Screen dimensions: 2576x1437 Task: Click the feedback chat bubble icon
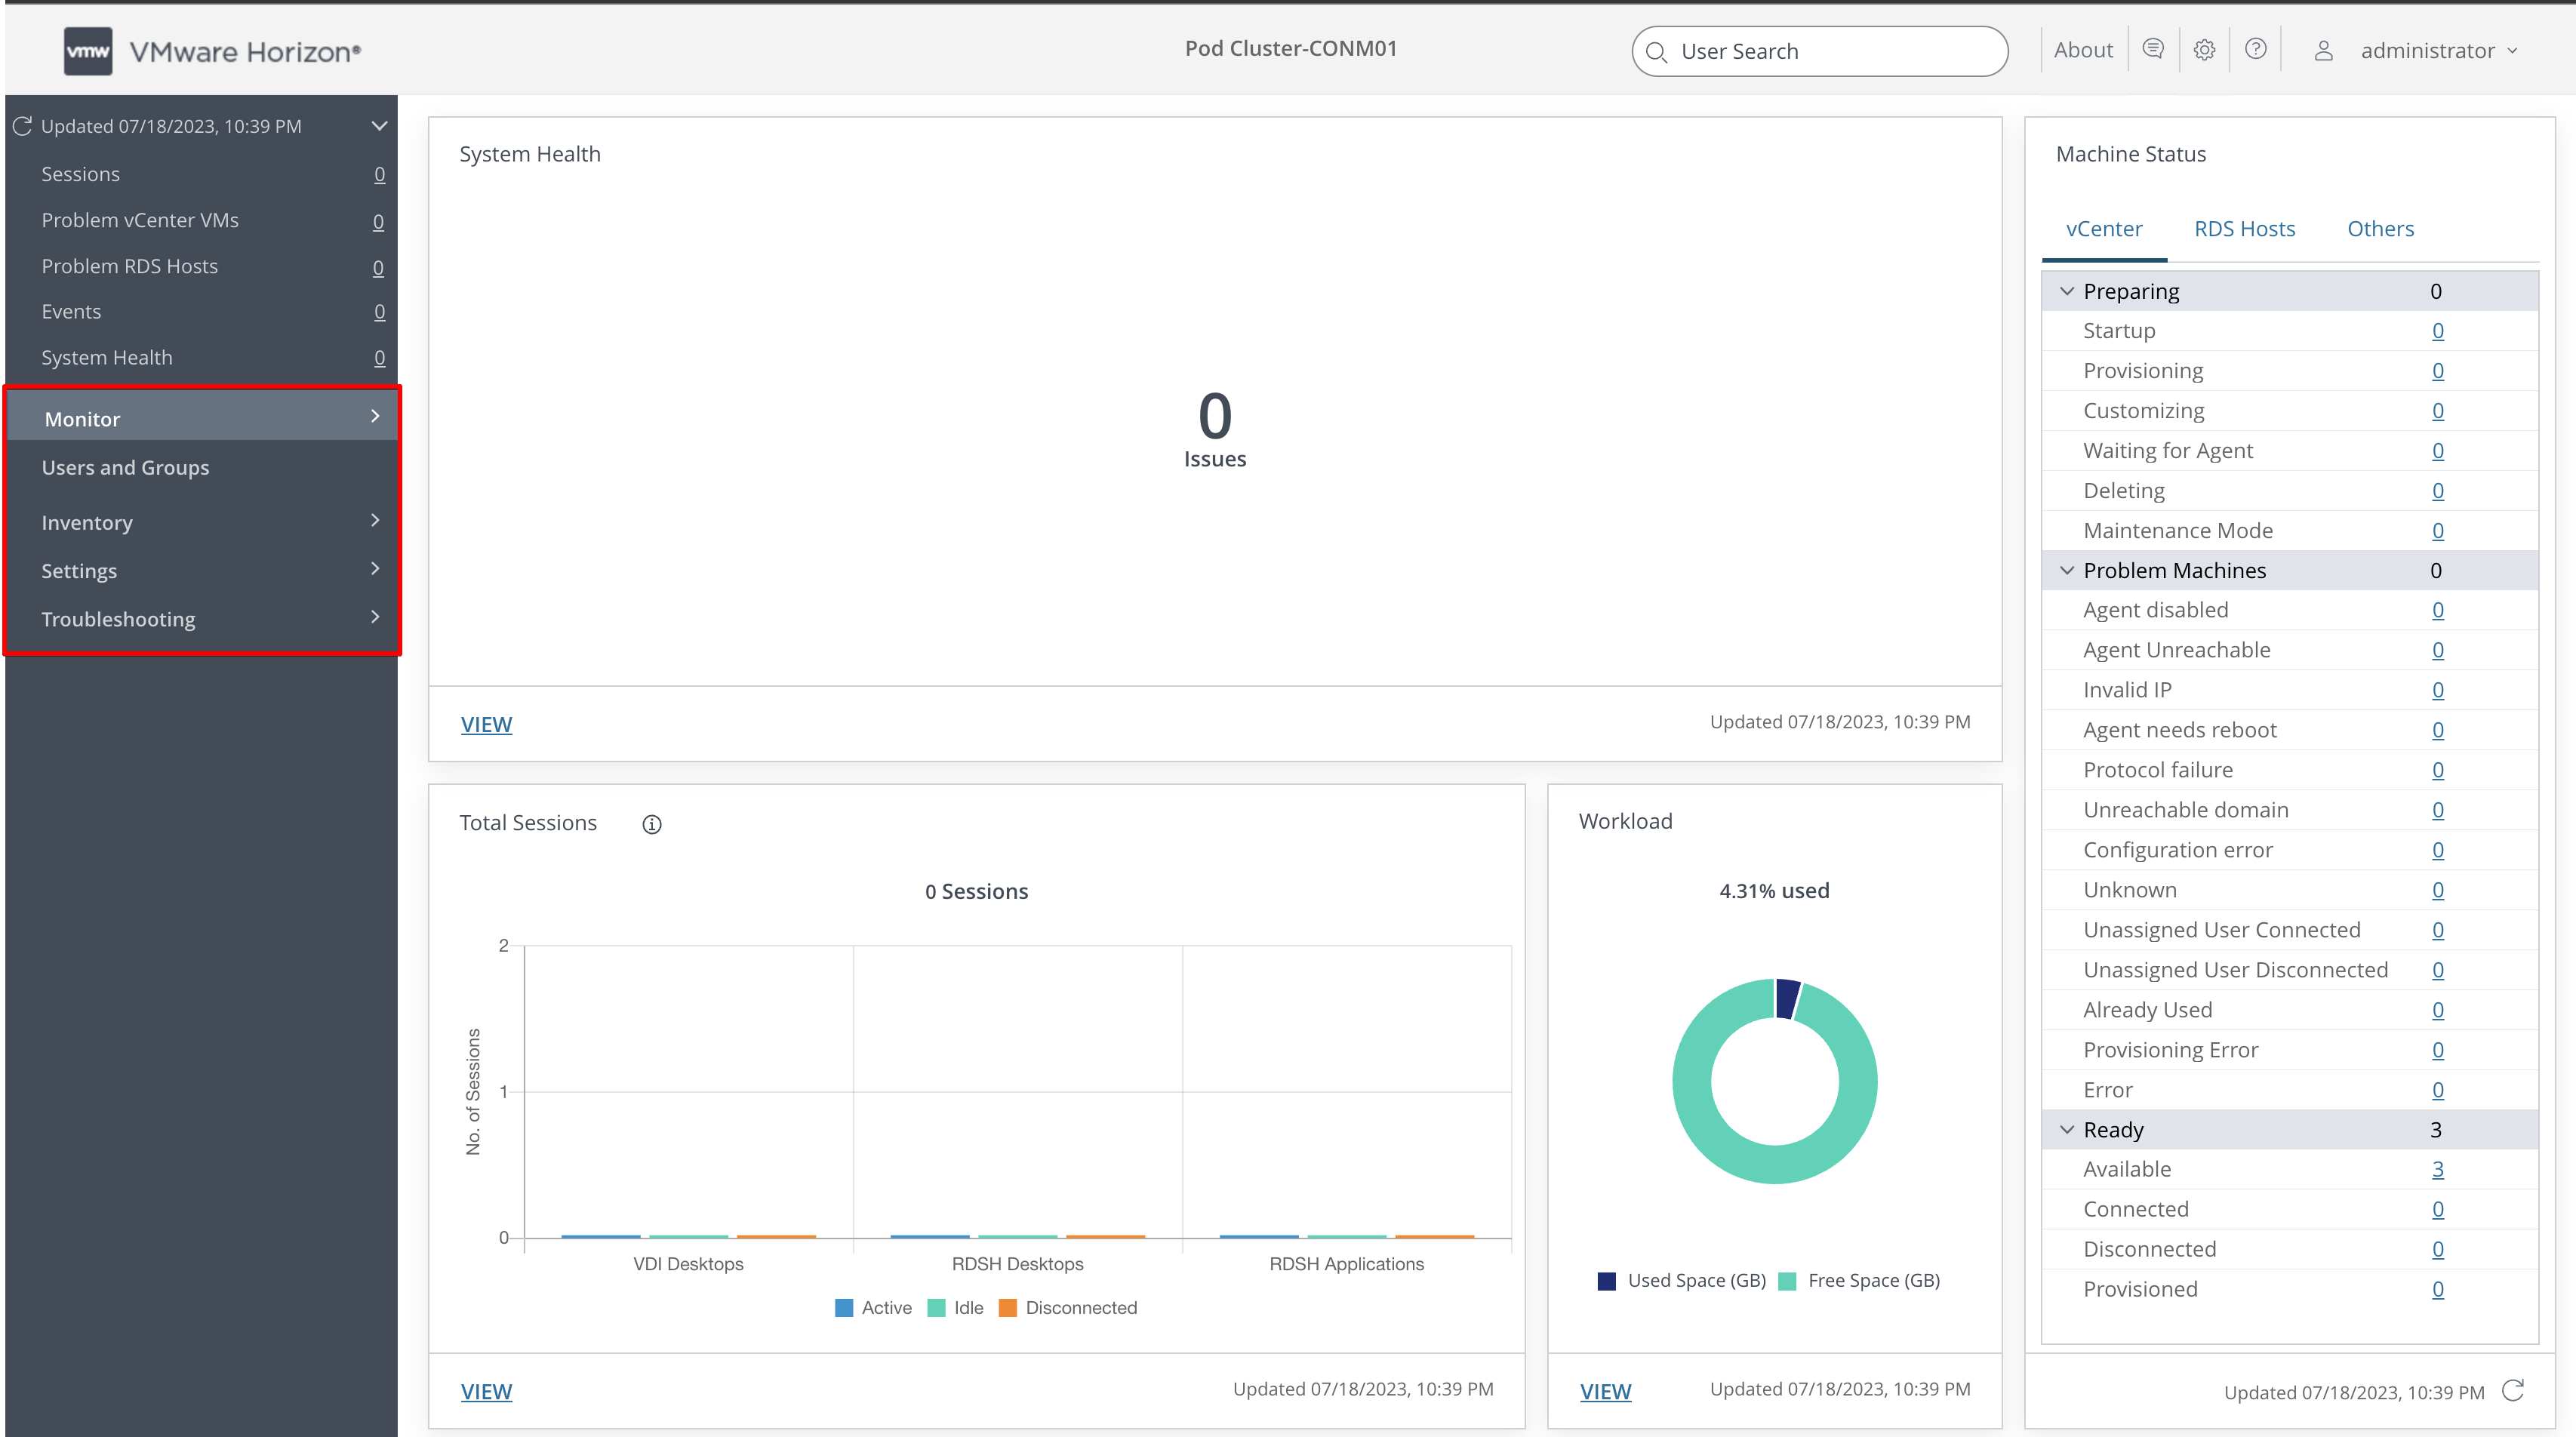[2153, 49]
